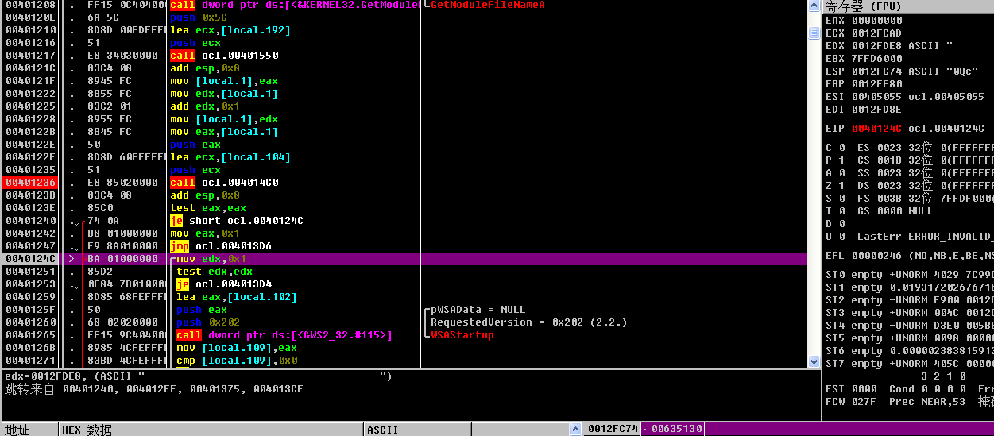Click the 'edx=0012FDE8' info line
Image resolution: width=994 pixels, height=436 pixels.
pyautogui.click(x=199, y=376)
